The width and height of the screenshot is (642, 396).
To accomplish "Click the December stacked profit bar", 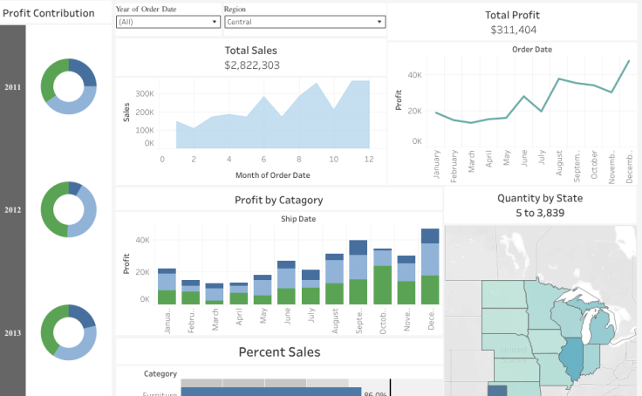I will point(429,267).
